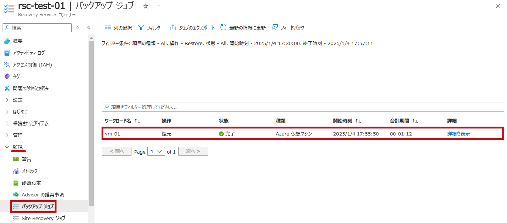Image resolution: width=507 pixels, height=223 pixels.
Task: Click the 完了 status green check icon
Action: (x=221, y=134)
